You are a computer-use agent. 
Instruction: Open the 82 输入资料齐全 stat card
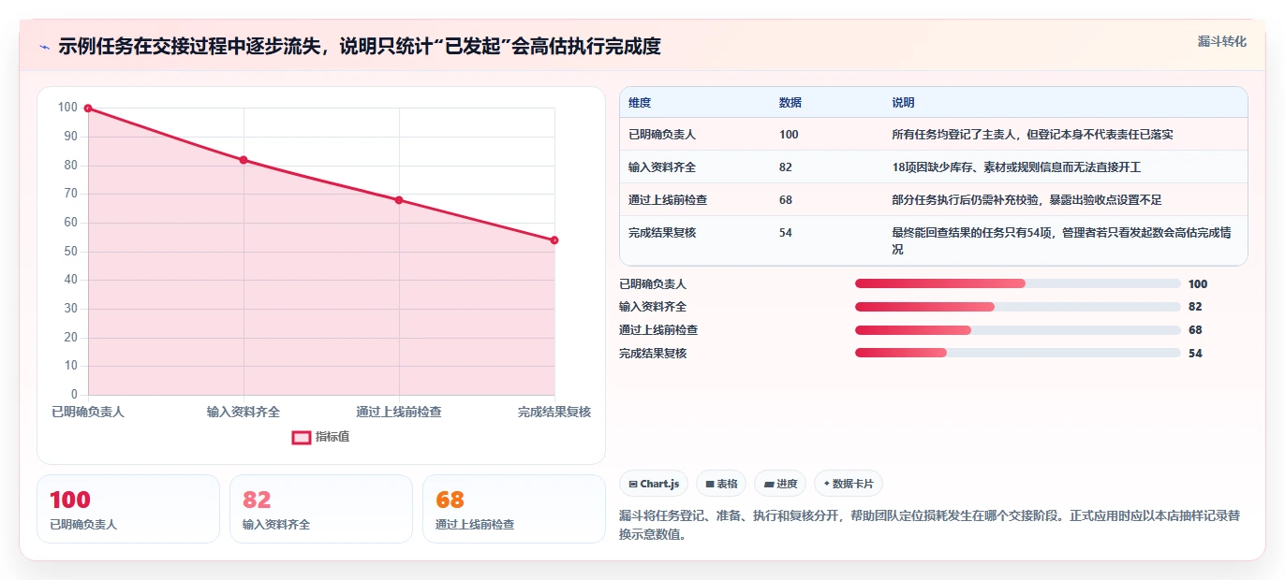coord(321,509)
